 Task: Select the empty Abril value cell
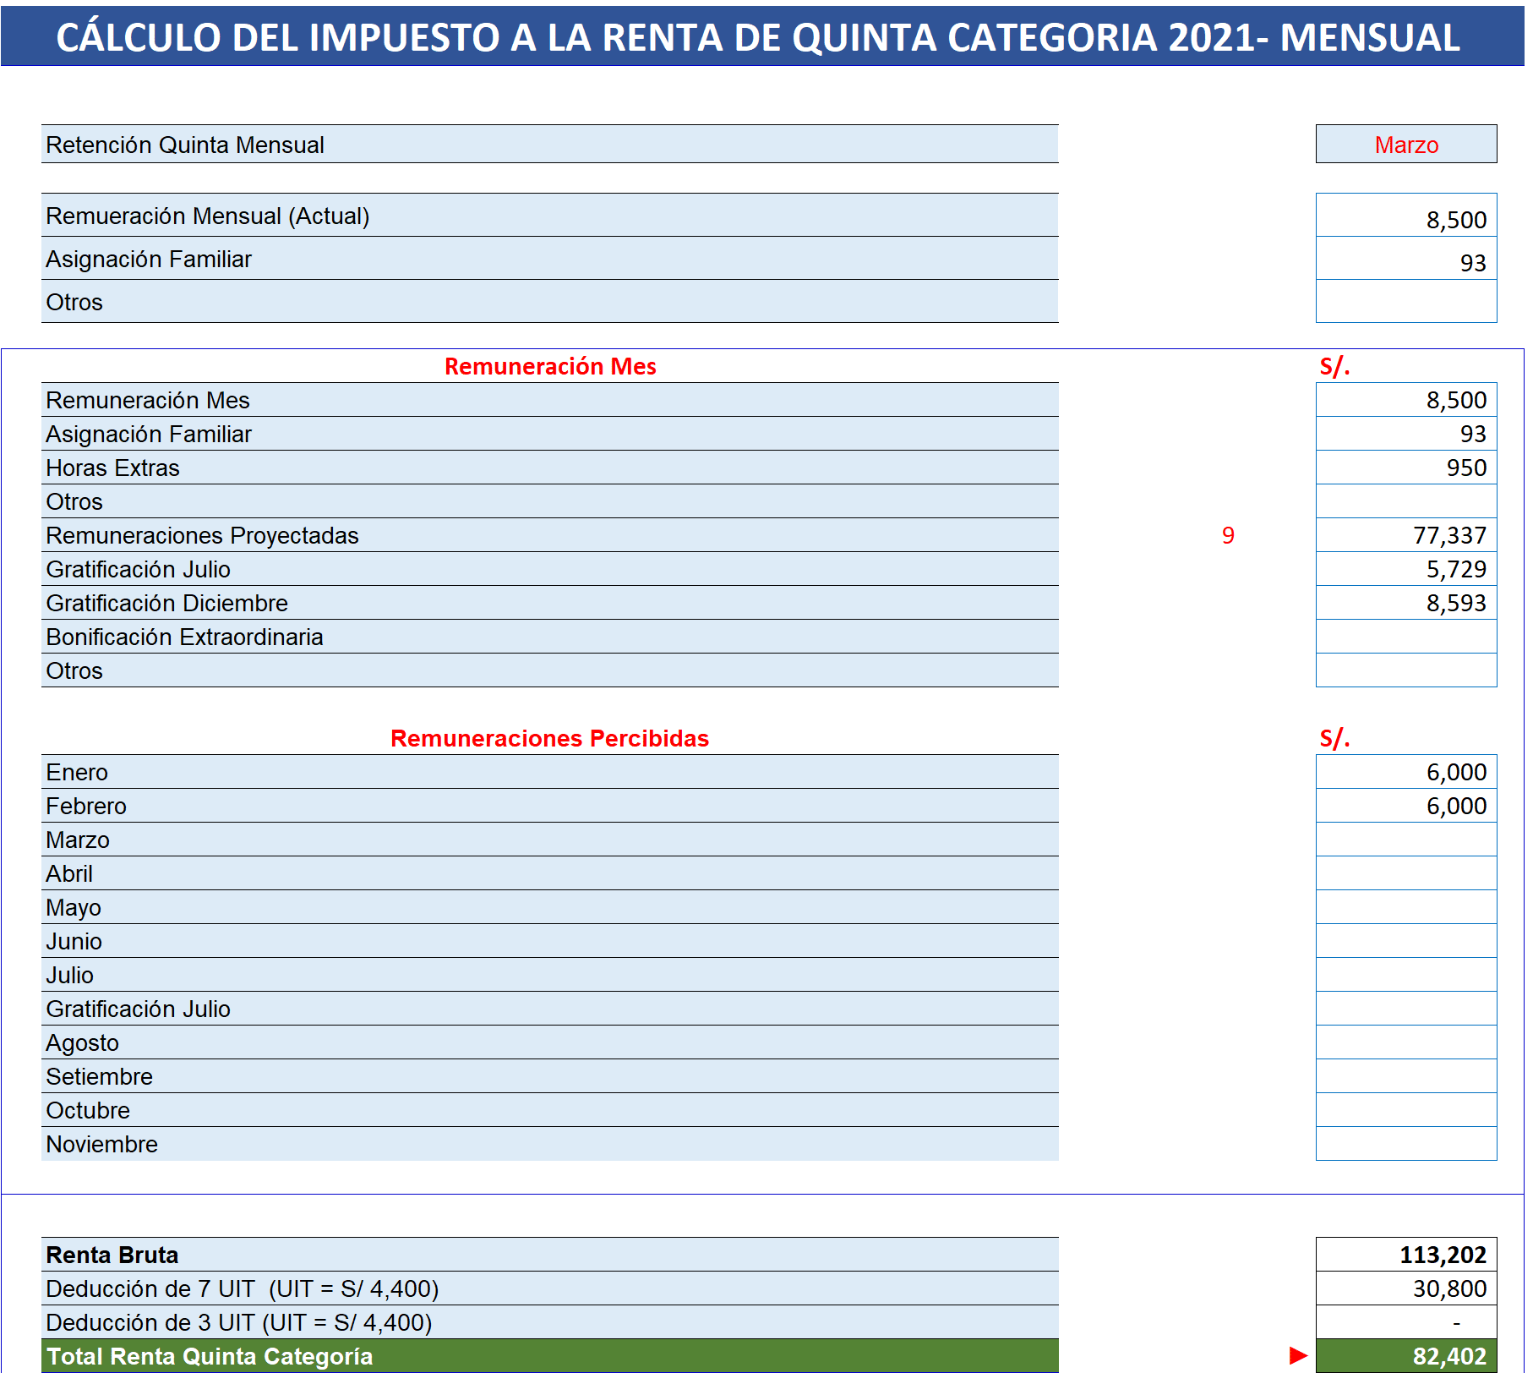(x=1405, y=873)
